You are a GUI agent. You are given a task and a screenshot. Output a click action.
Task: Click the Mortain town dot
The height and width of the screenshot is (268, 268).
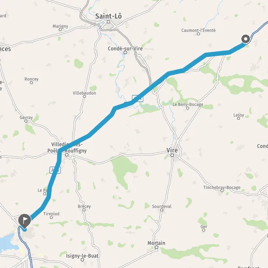(157, 247)
